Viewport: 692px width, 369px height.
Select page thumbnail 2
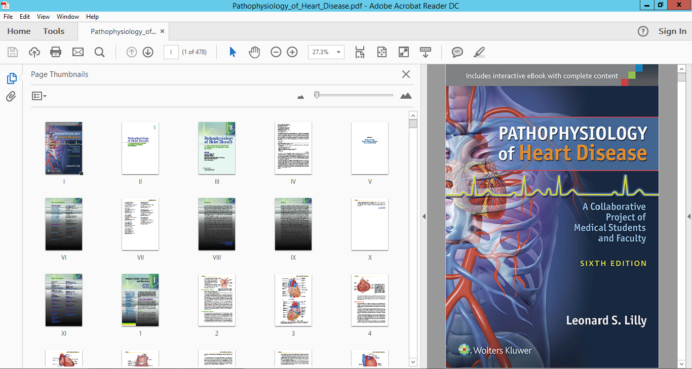point(217,300)
